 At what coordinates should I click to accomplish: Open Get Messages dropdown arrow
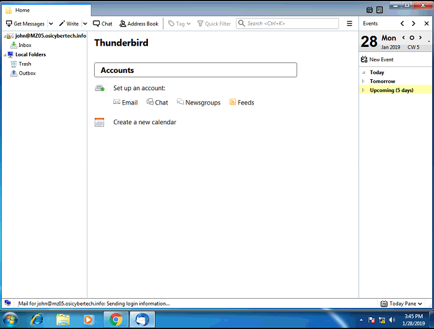coord(51,23)
